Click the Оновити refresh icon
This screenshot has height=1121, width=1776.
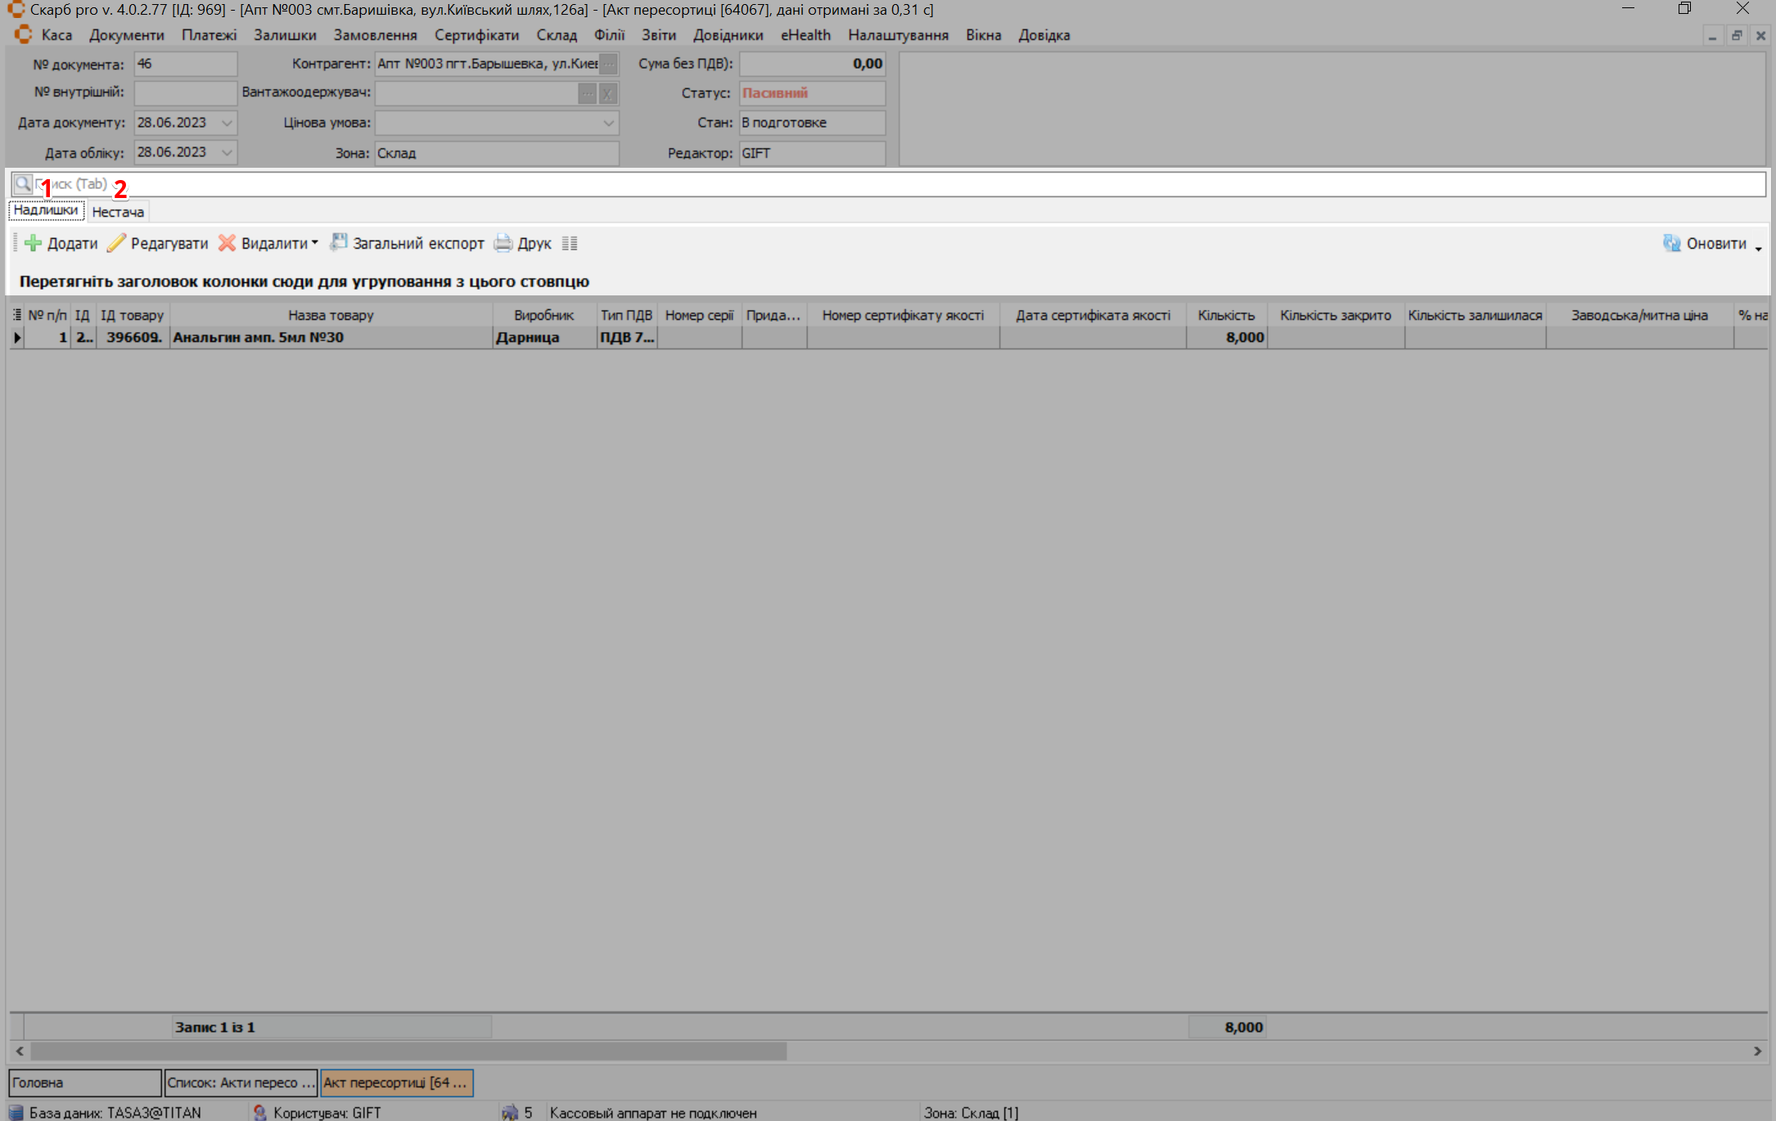point(1671,243)
